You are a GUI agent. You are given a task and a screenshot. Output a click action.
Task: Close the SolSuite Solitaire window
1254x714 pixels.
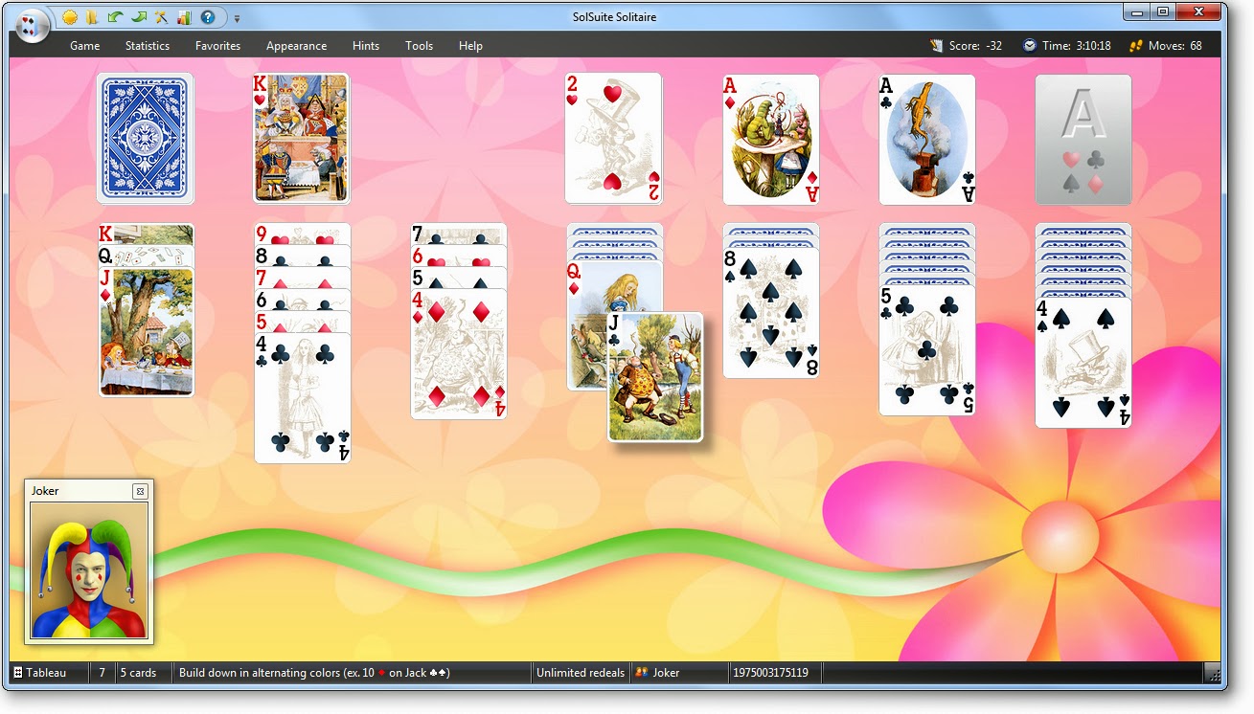pos(1199,12)
